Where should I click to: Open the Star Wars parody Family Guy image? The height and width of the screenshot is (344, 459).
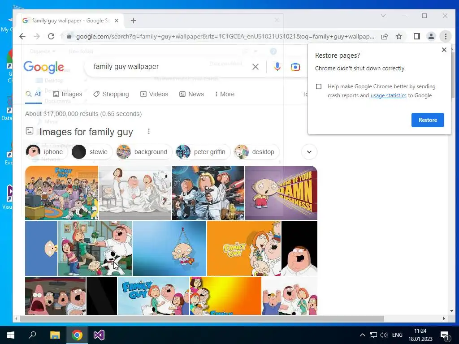click(x=208, y=193)
